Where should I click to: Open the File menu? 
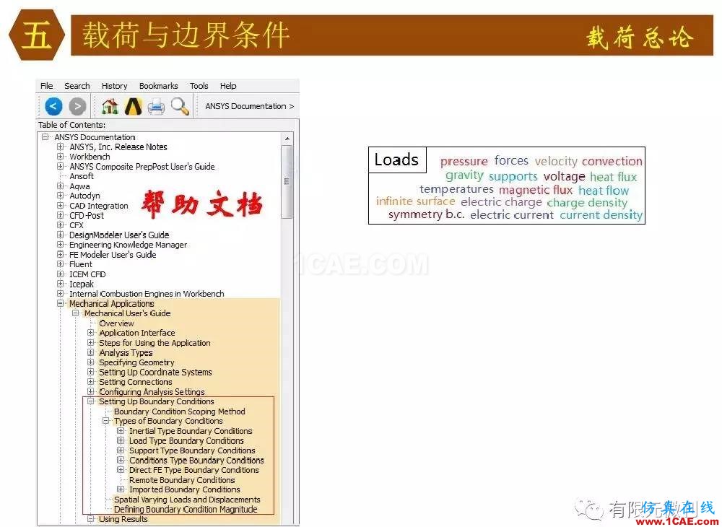46,86
